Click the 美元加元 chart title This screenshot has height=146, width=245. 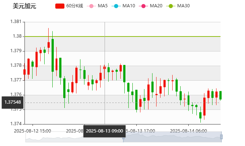24,6
